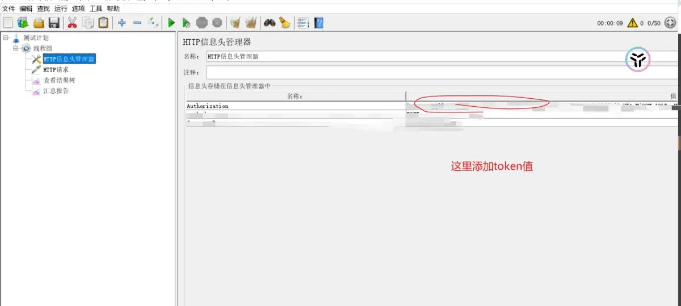Click the 注释 input field
The height and width of the screenshot is (306, 681).
(x=442, y=73)
